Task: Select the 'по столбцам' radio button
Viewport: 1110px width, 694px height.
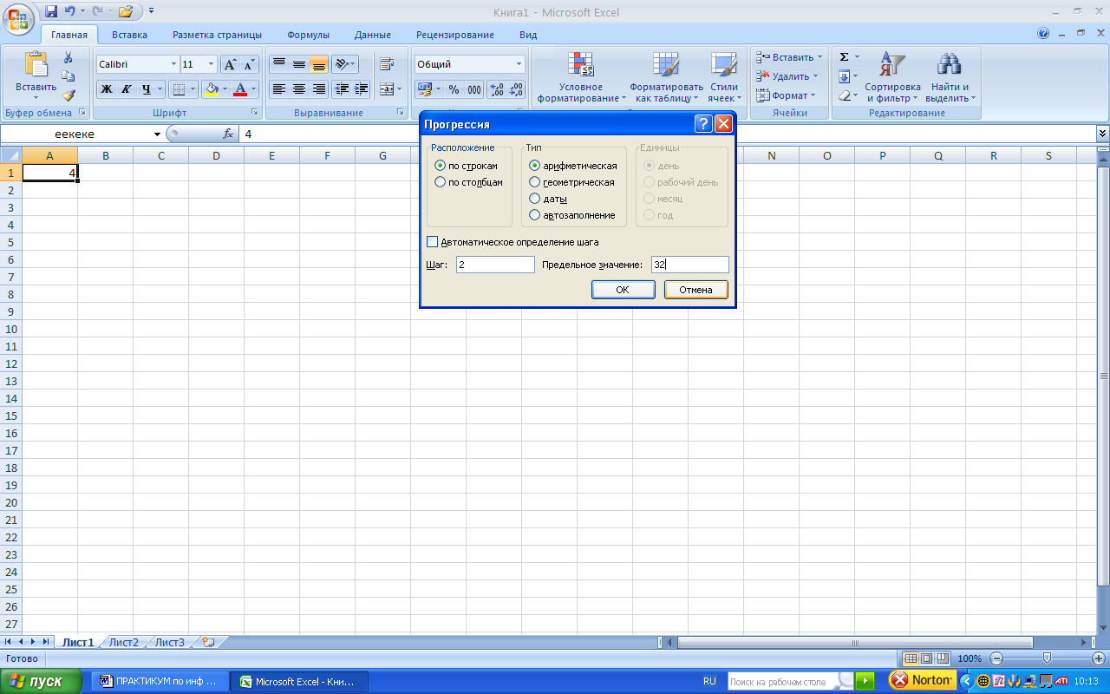Action: click(441, 182)
